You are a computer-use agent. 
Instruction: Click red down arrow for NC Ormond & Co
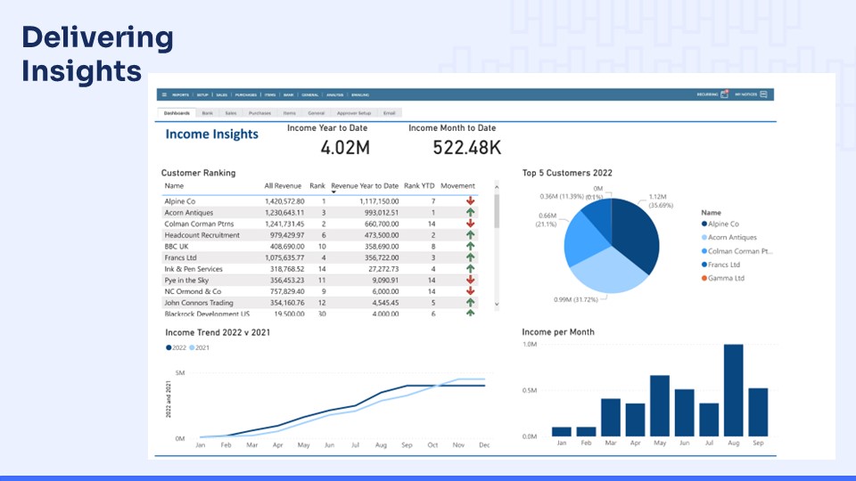coord(470,291)
